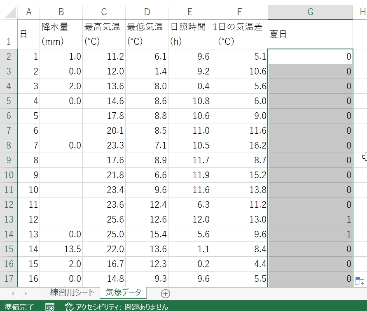Select the 気象データ sheet tab
Screen dimensions: 367x311
123,293
